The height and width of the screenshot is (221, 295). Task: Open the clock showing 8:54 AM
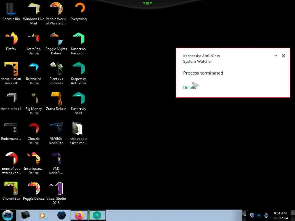[280, 215]
